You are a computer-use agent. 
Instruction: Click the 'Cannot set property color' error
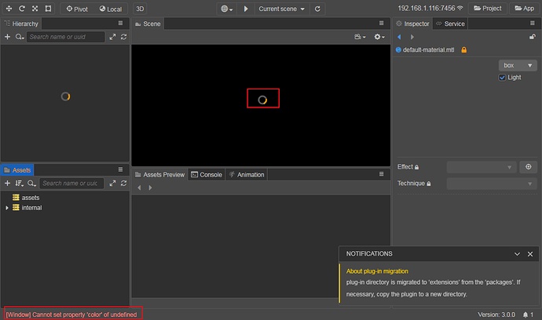tap(71, 315)
